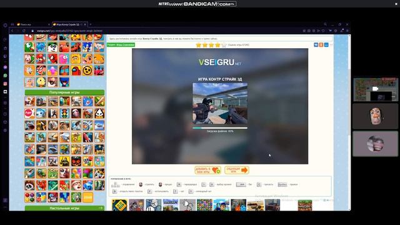The height and width of the screenshot is (225, 400).
Task: Select the bottom participant video tile
Action: coord(375,144)
